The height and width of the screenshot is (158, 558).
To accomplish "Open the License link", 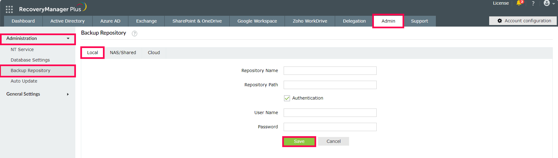I will tap(501, 3).
